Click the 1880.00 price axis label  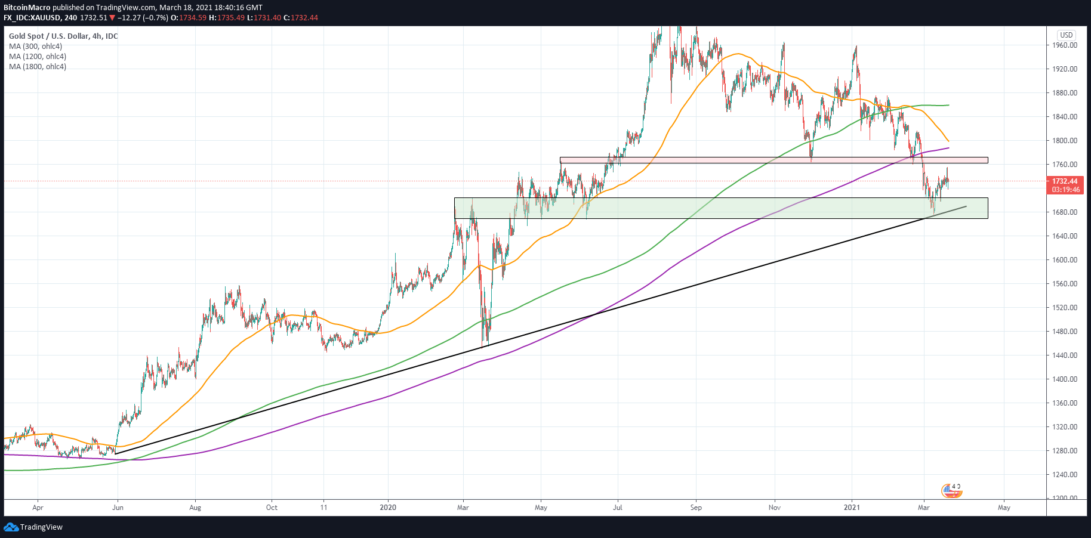coord(1065,93)
